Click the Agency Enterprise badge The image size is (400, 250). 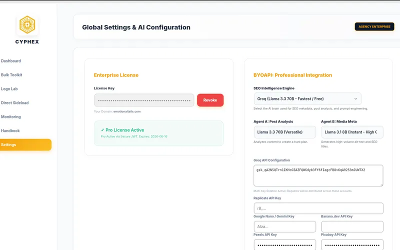[374, 26]
